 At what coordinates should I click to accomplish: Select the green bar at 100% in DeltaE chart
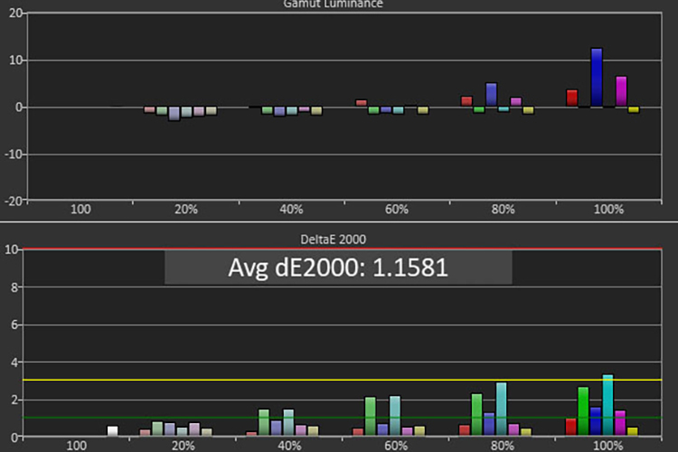pos(583,411)
